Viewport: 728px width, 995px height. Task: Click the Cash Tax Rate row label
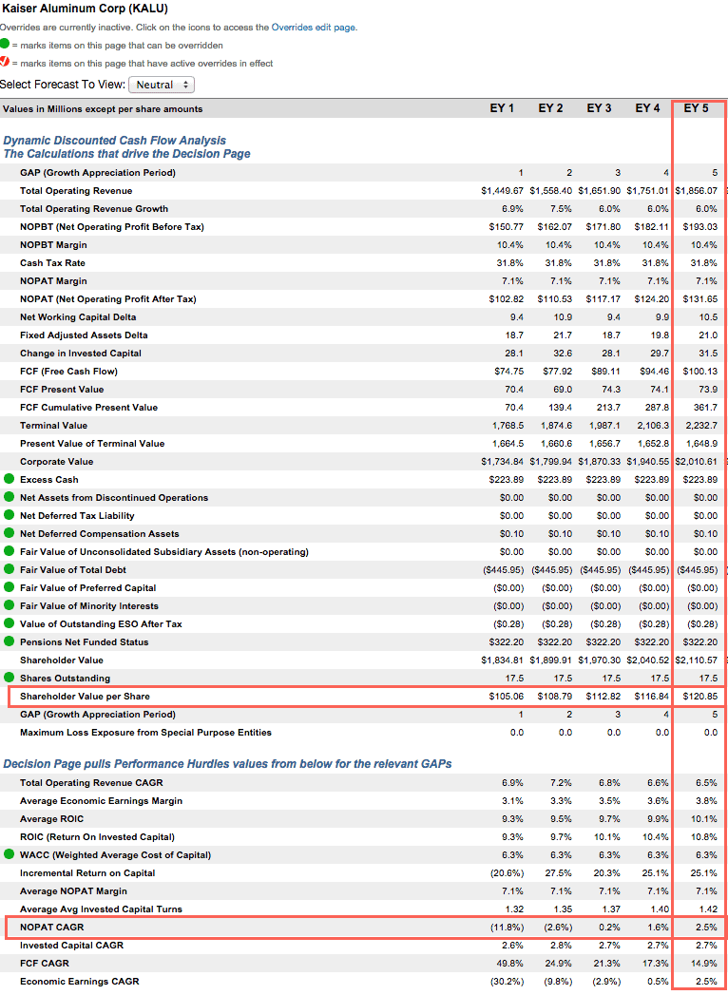pos(52,262)
